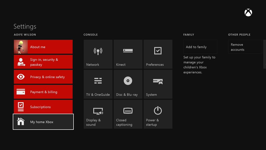Select the My home Xbox option

(43, 122)
